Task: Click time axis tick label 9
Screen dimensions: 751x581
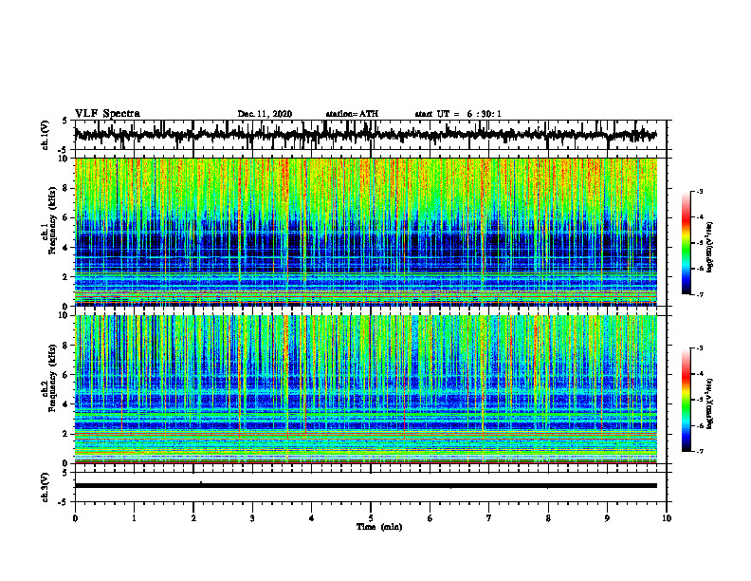Action: click(607, 518)
